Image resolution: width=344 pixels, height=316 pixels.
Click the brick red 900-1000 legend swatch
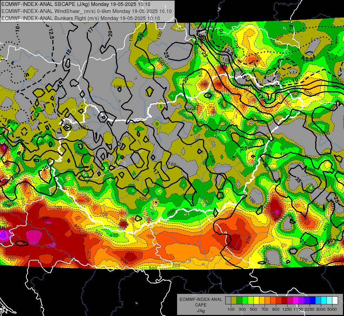(279, 301)
